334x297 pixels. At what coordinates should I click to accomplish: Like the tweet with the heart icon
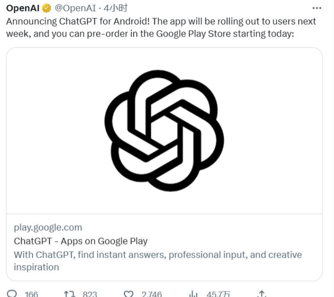[x=129, y=294]
